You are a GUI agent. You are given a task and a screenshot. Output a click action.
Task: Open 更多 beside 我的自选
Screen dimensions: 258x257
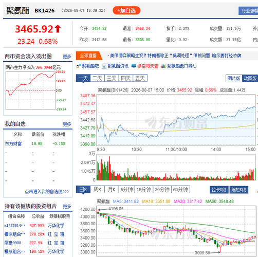67,124
